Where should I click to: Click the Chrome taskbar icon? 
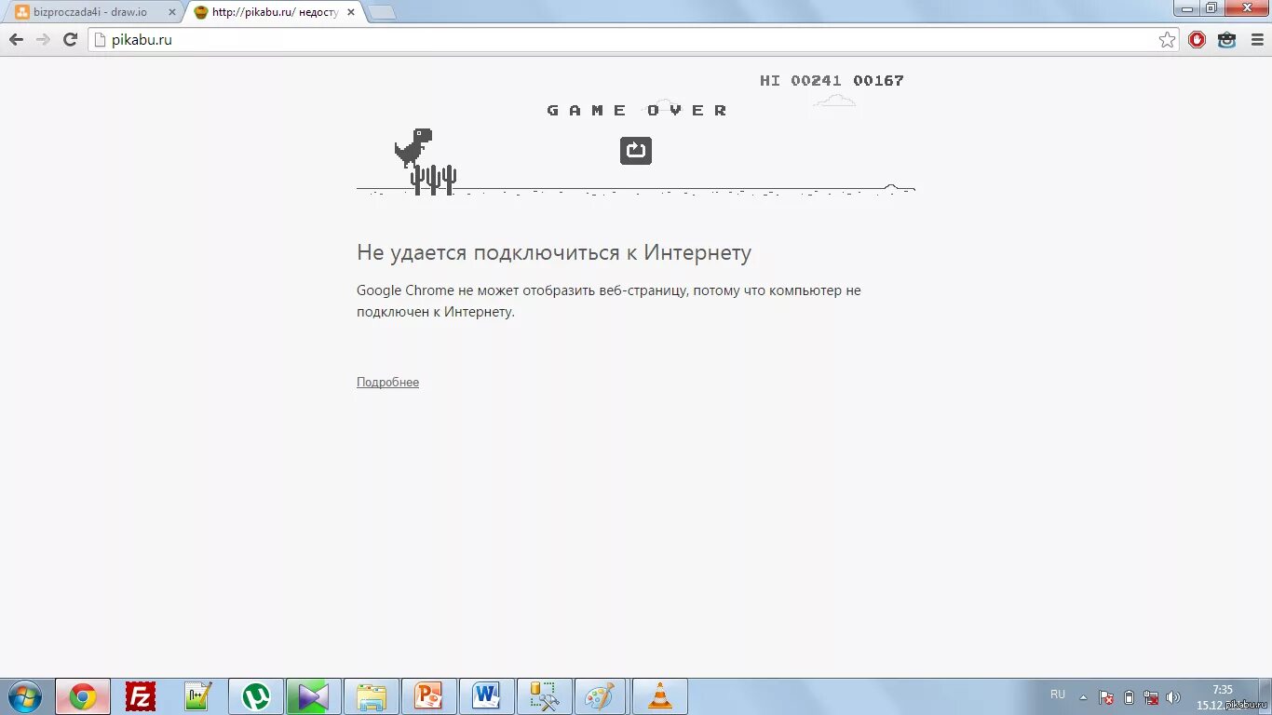point(83,696)
